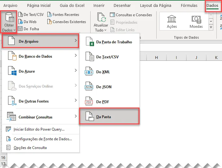
Task: Click Iniciar Editor do Power Query
Action: click(x=40, y=129)
